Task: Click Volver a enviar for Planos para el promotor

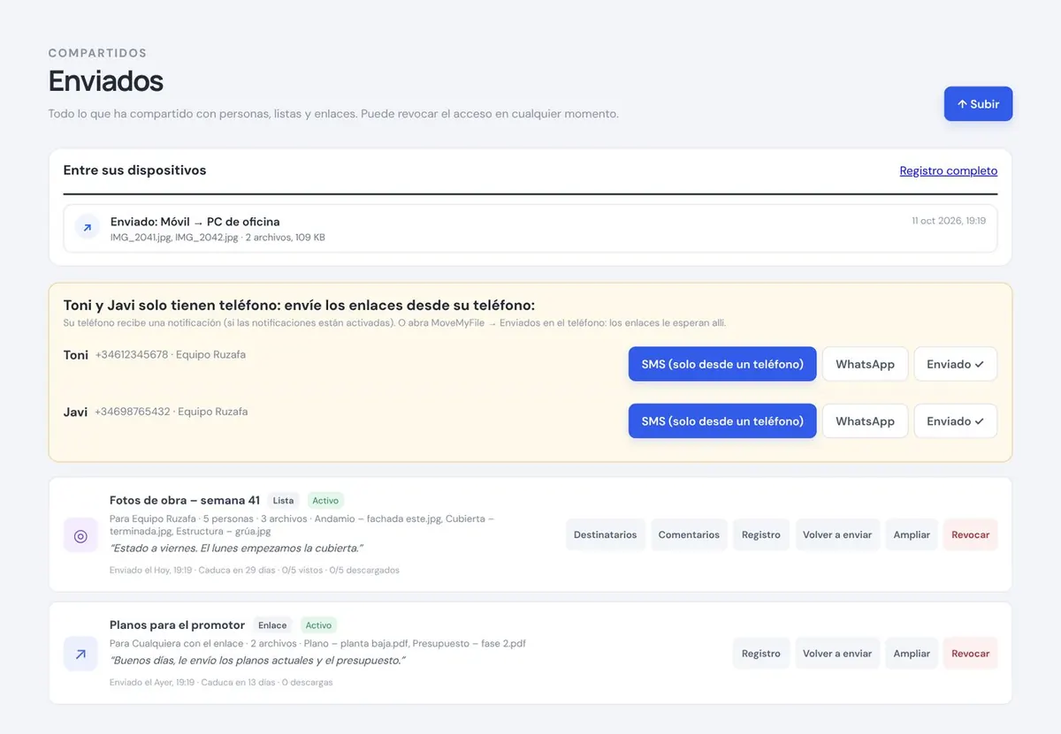Action: 837,654
